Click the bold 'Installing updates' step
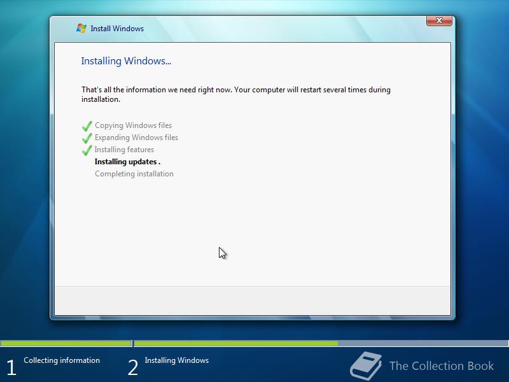The image size is (509, 382). (128, 162)
